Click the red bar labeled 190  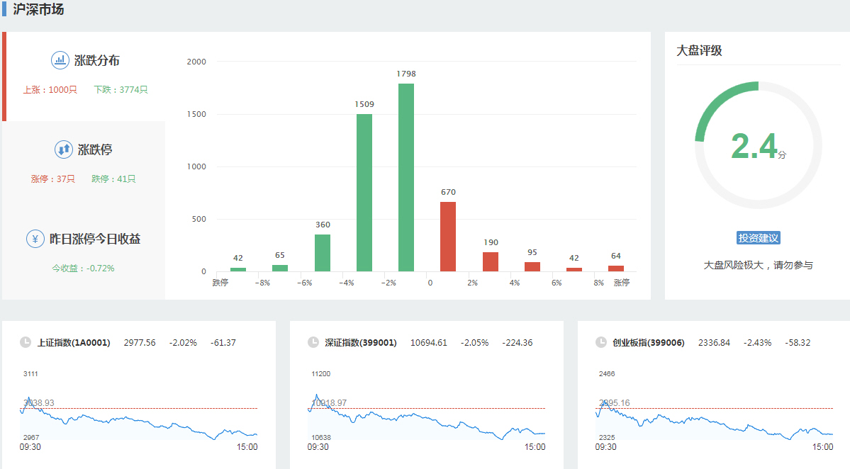pyautogui.click(x=491, y=261)
